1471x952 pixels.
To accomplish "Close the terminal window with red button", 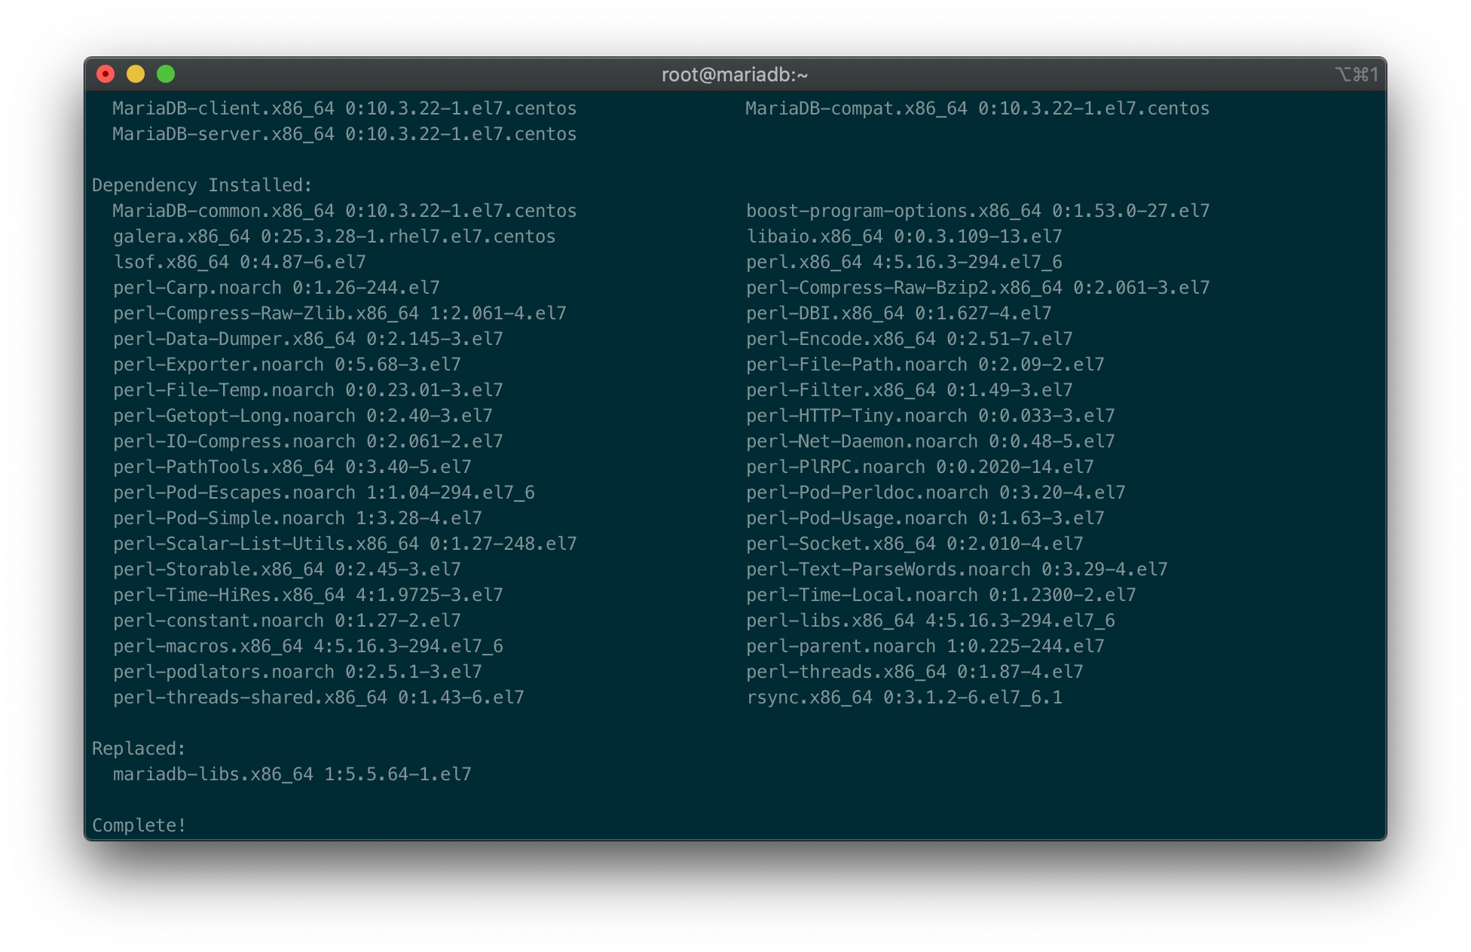I will pos(106,74).
